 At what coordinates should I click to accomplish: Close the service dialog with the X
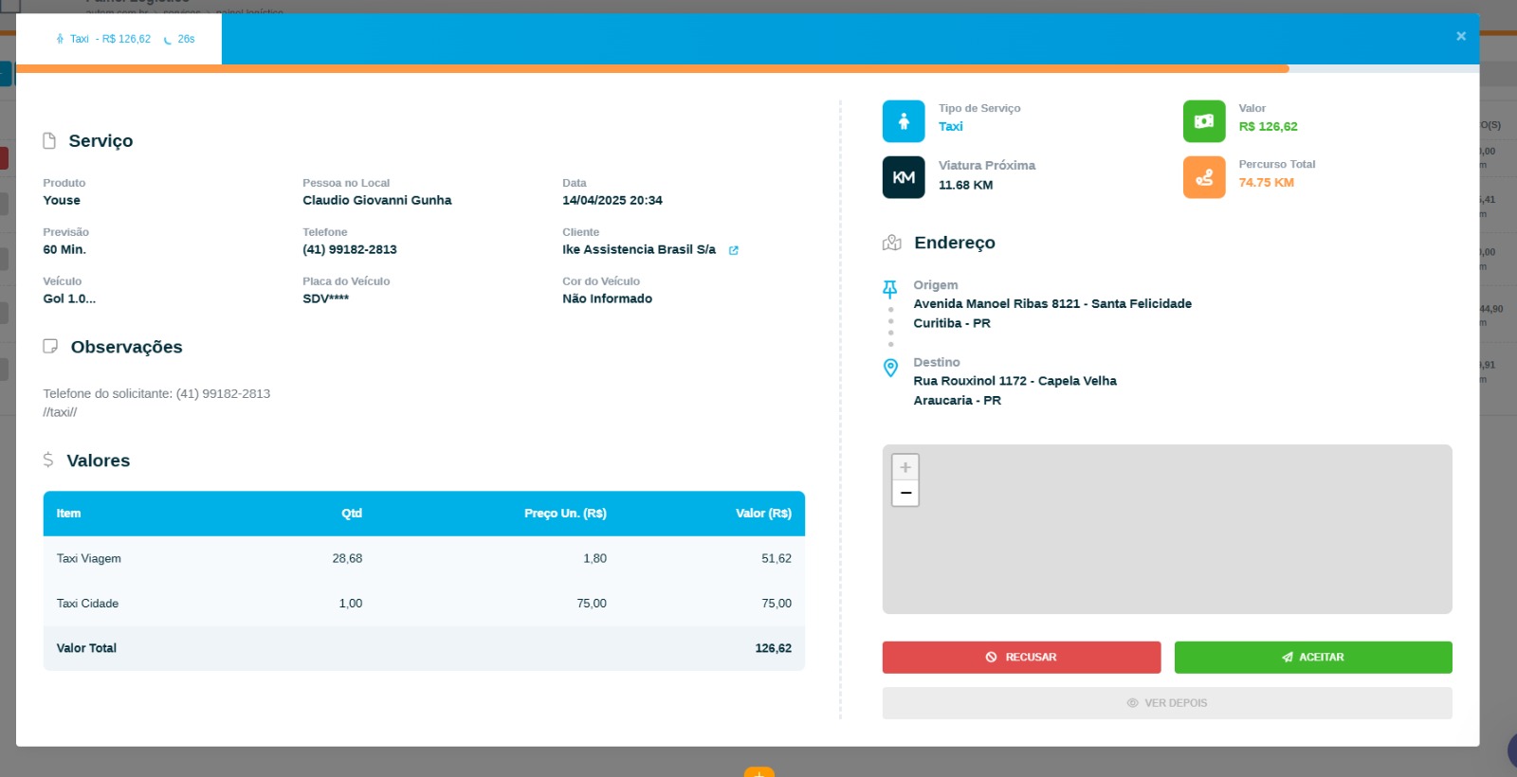point(1460,36)
